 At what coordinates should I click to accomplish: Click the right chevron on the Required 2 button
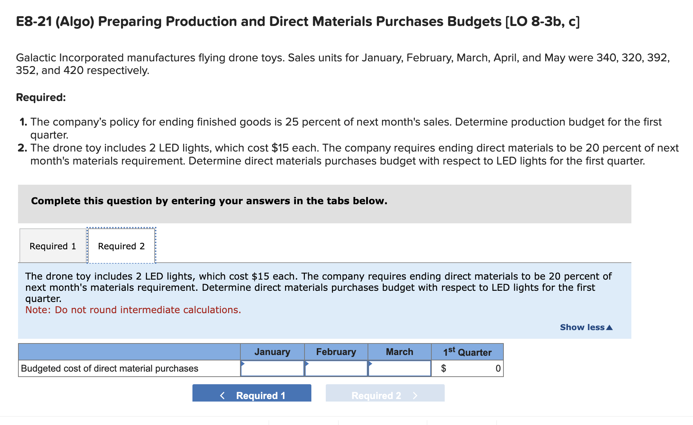(415, 395)
